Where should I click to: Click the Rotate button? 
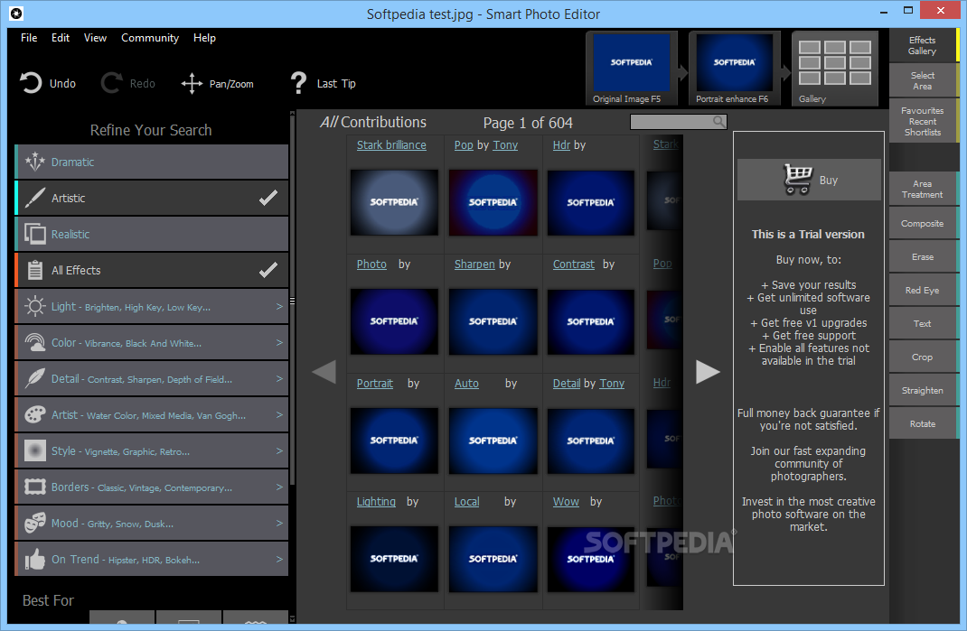(923, 423)
